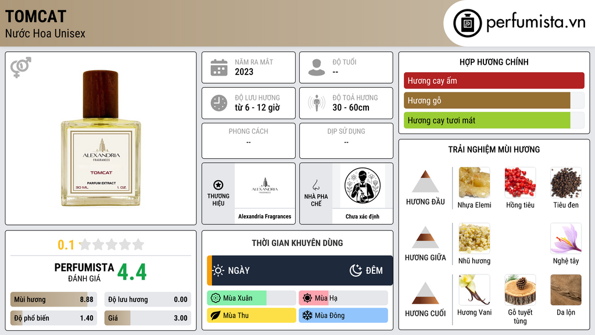Click the Phong cách style box
This screenshot has width=595, height=335.
(x=249, y=141)
